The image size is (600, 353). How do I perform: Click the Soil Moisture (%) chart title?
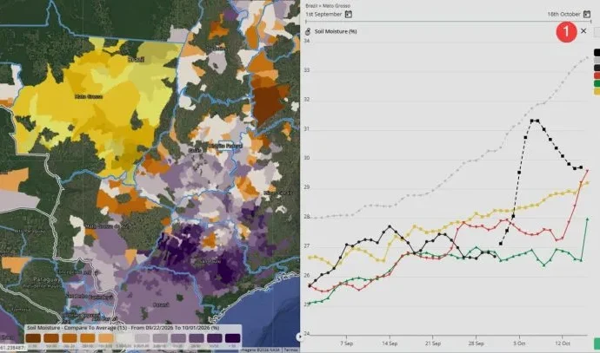click(x=336, y=31)
